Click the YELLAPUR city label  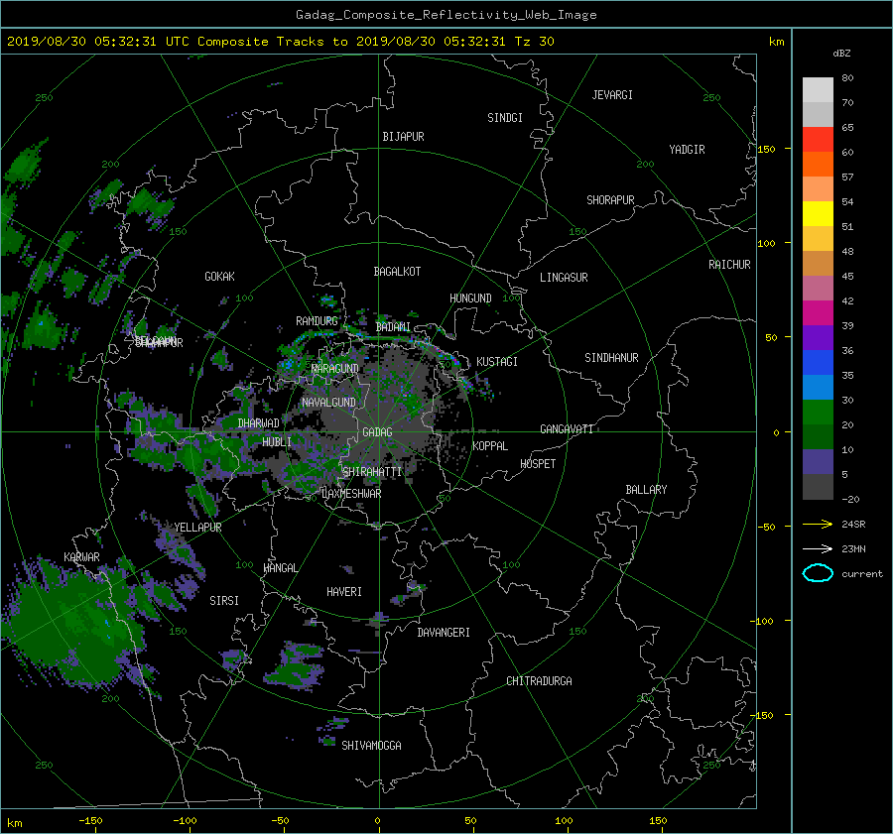pos(197,528)
